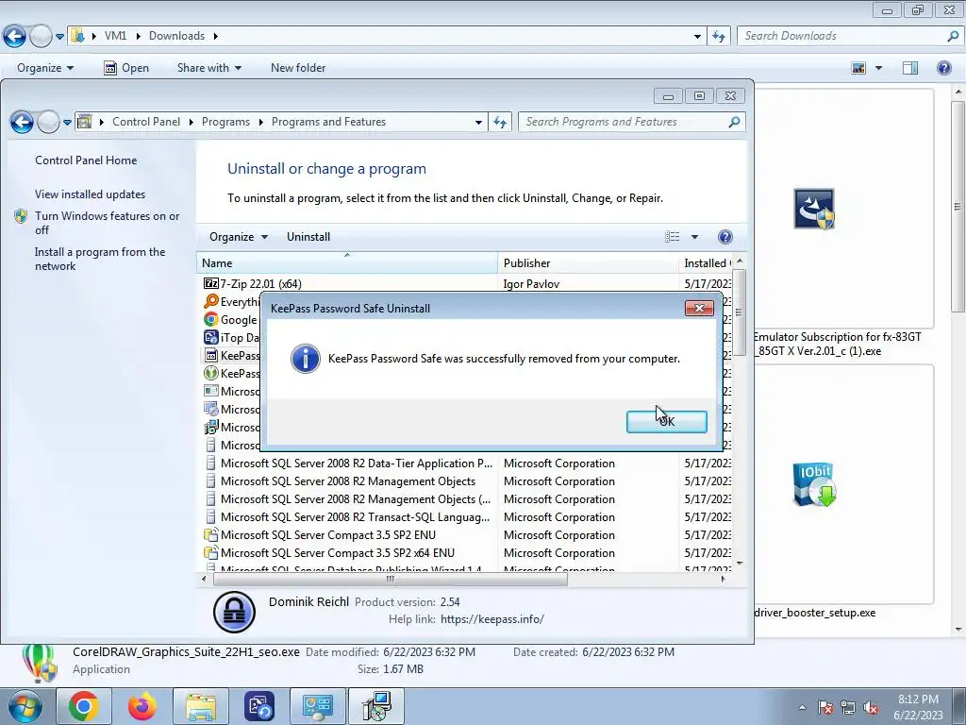Click Programs breadcrumb segment
Screen dimensions: 966x725
(225, 122)
